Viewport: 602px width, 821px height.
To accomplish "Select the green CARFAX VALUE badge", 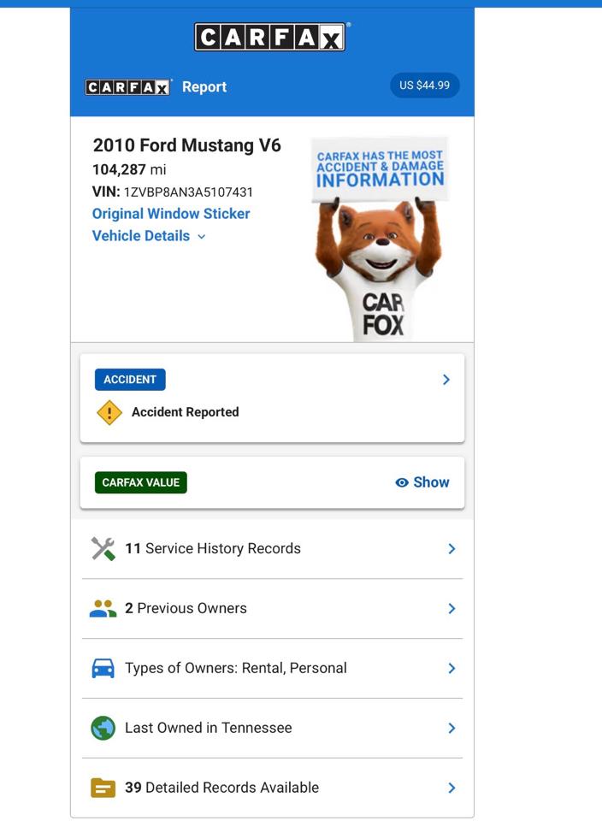I will pyautogui.click(x=141, y=482).
